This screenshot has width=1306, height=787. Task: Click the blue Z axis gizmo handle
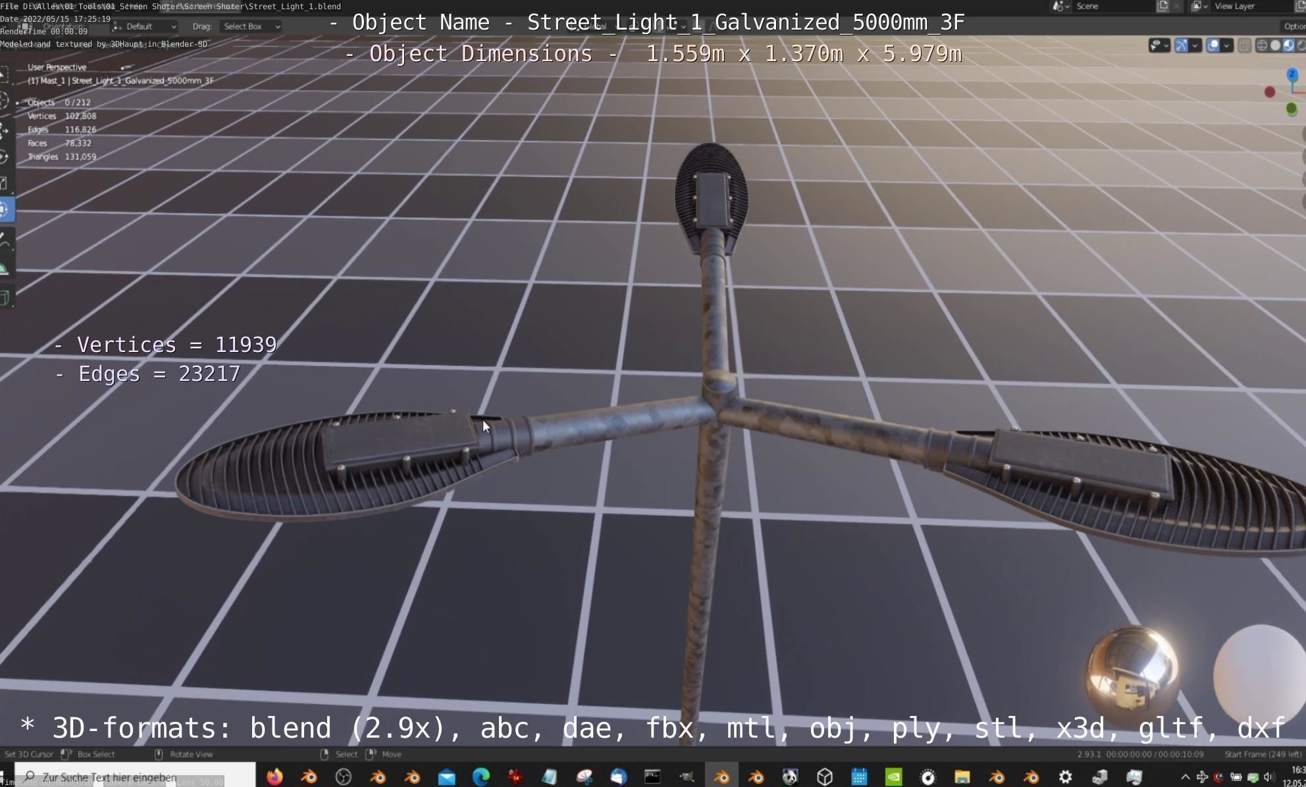[1292, 74]
